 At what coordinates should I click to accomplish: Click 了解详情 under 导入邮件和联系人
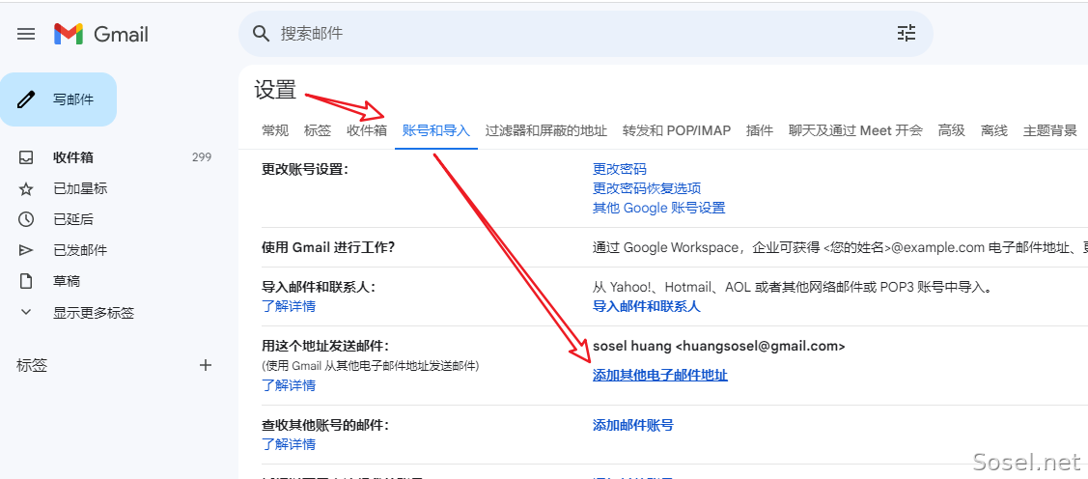289,306
